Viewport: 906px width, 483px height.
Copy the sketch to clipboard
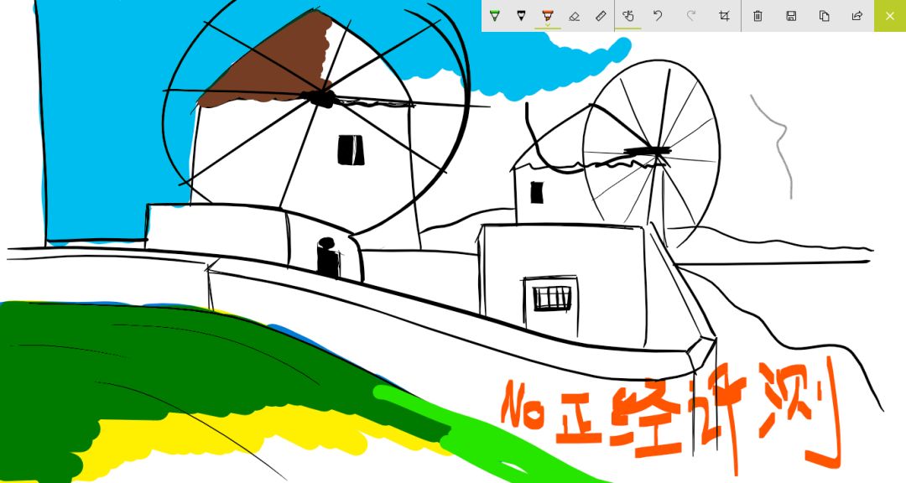[x=825, y=16]
